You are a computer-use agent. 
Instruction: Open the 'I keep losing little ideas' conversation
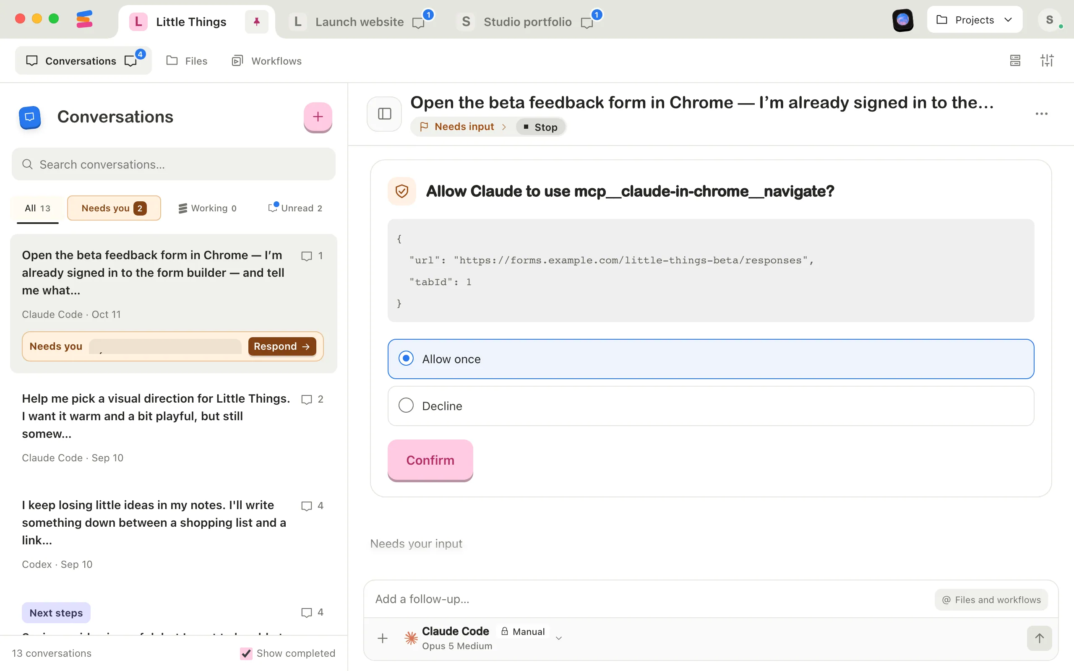click(x=174, y=534)
